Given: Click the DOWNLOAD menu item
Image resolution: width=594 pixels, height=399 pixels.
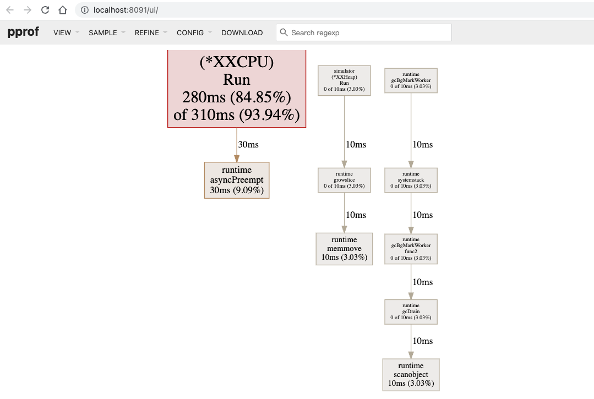Looking at the screenshot, I should (242, 32).
